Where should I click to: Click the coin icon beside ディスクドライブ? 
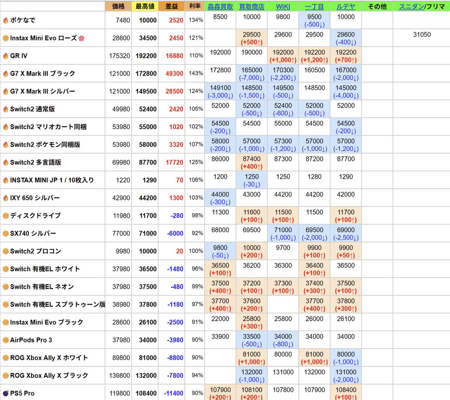(6, 216)
